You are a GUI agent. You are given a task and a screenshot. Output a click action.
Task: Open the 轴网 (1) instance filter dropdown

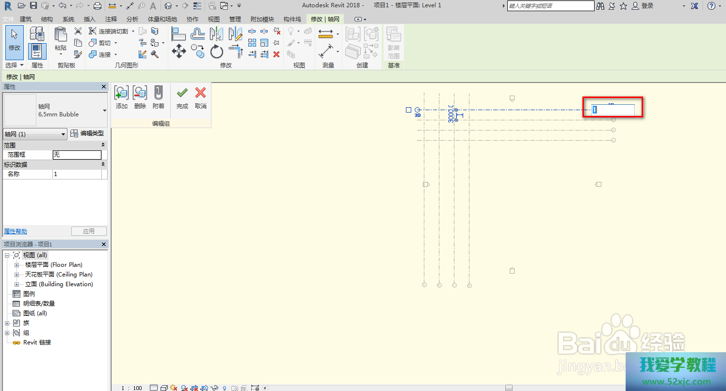(35, 134)
